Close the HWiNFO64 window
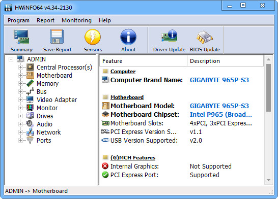Viewport: 278px width, 199px height. (262, 5)
